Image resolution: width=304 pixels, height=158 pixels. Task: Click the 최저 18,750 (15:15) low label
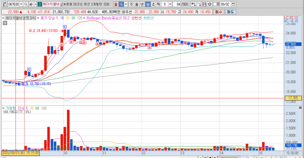pyautogui.click(x=36, y=84)
